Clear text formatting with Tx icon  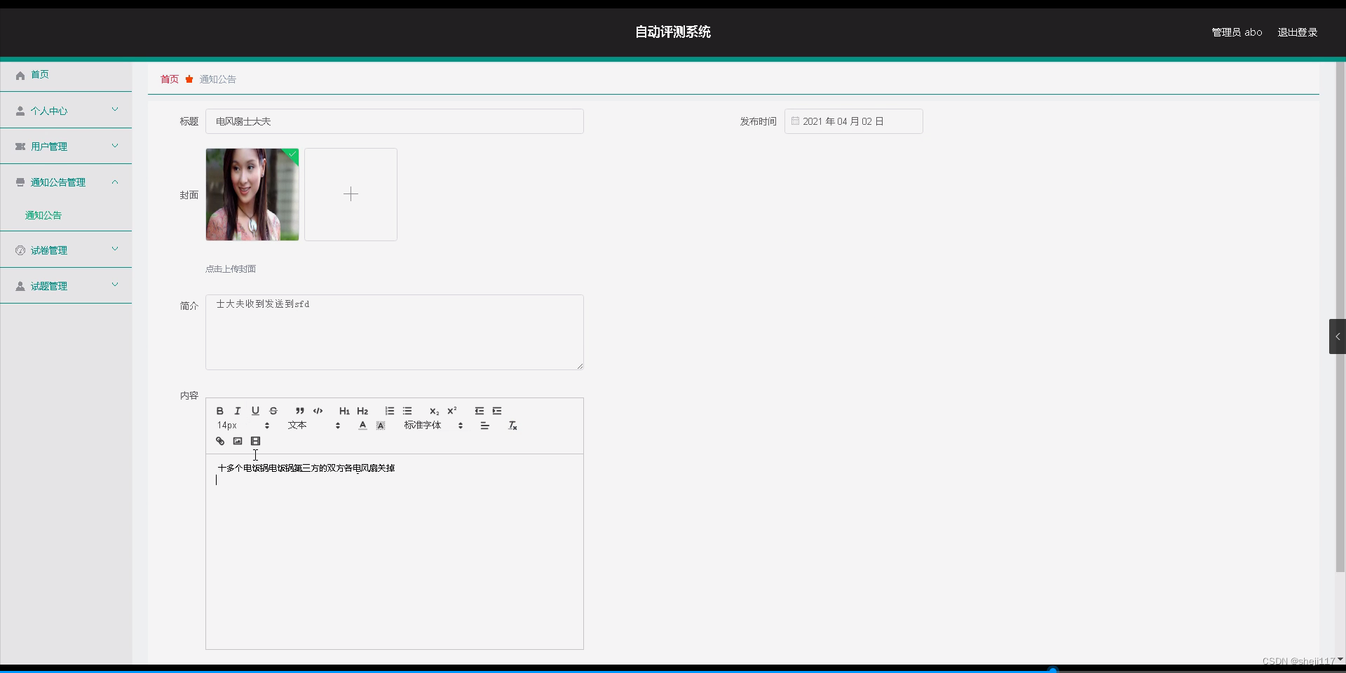pos(512,426)
